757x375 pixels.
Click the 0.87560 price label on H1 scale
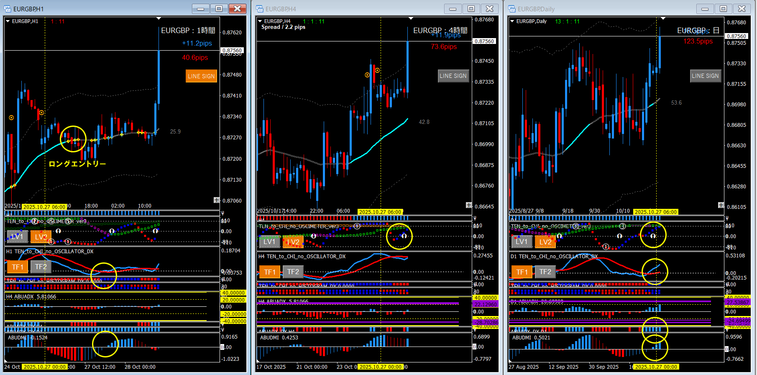[x=232, y=50]
